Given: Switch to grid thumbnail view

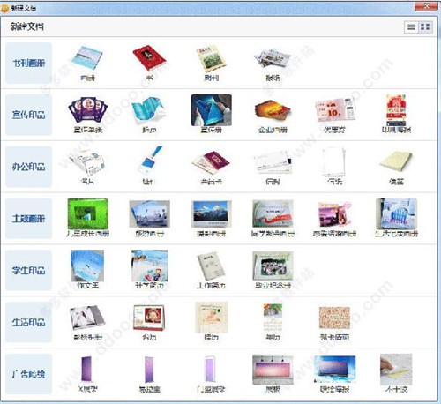Looking at the screenshot, I should [425, 27].
